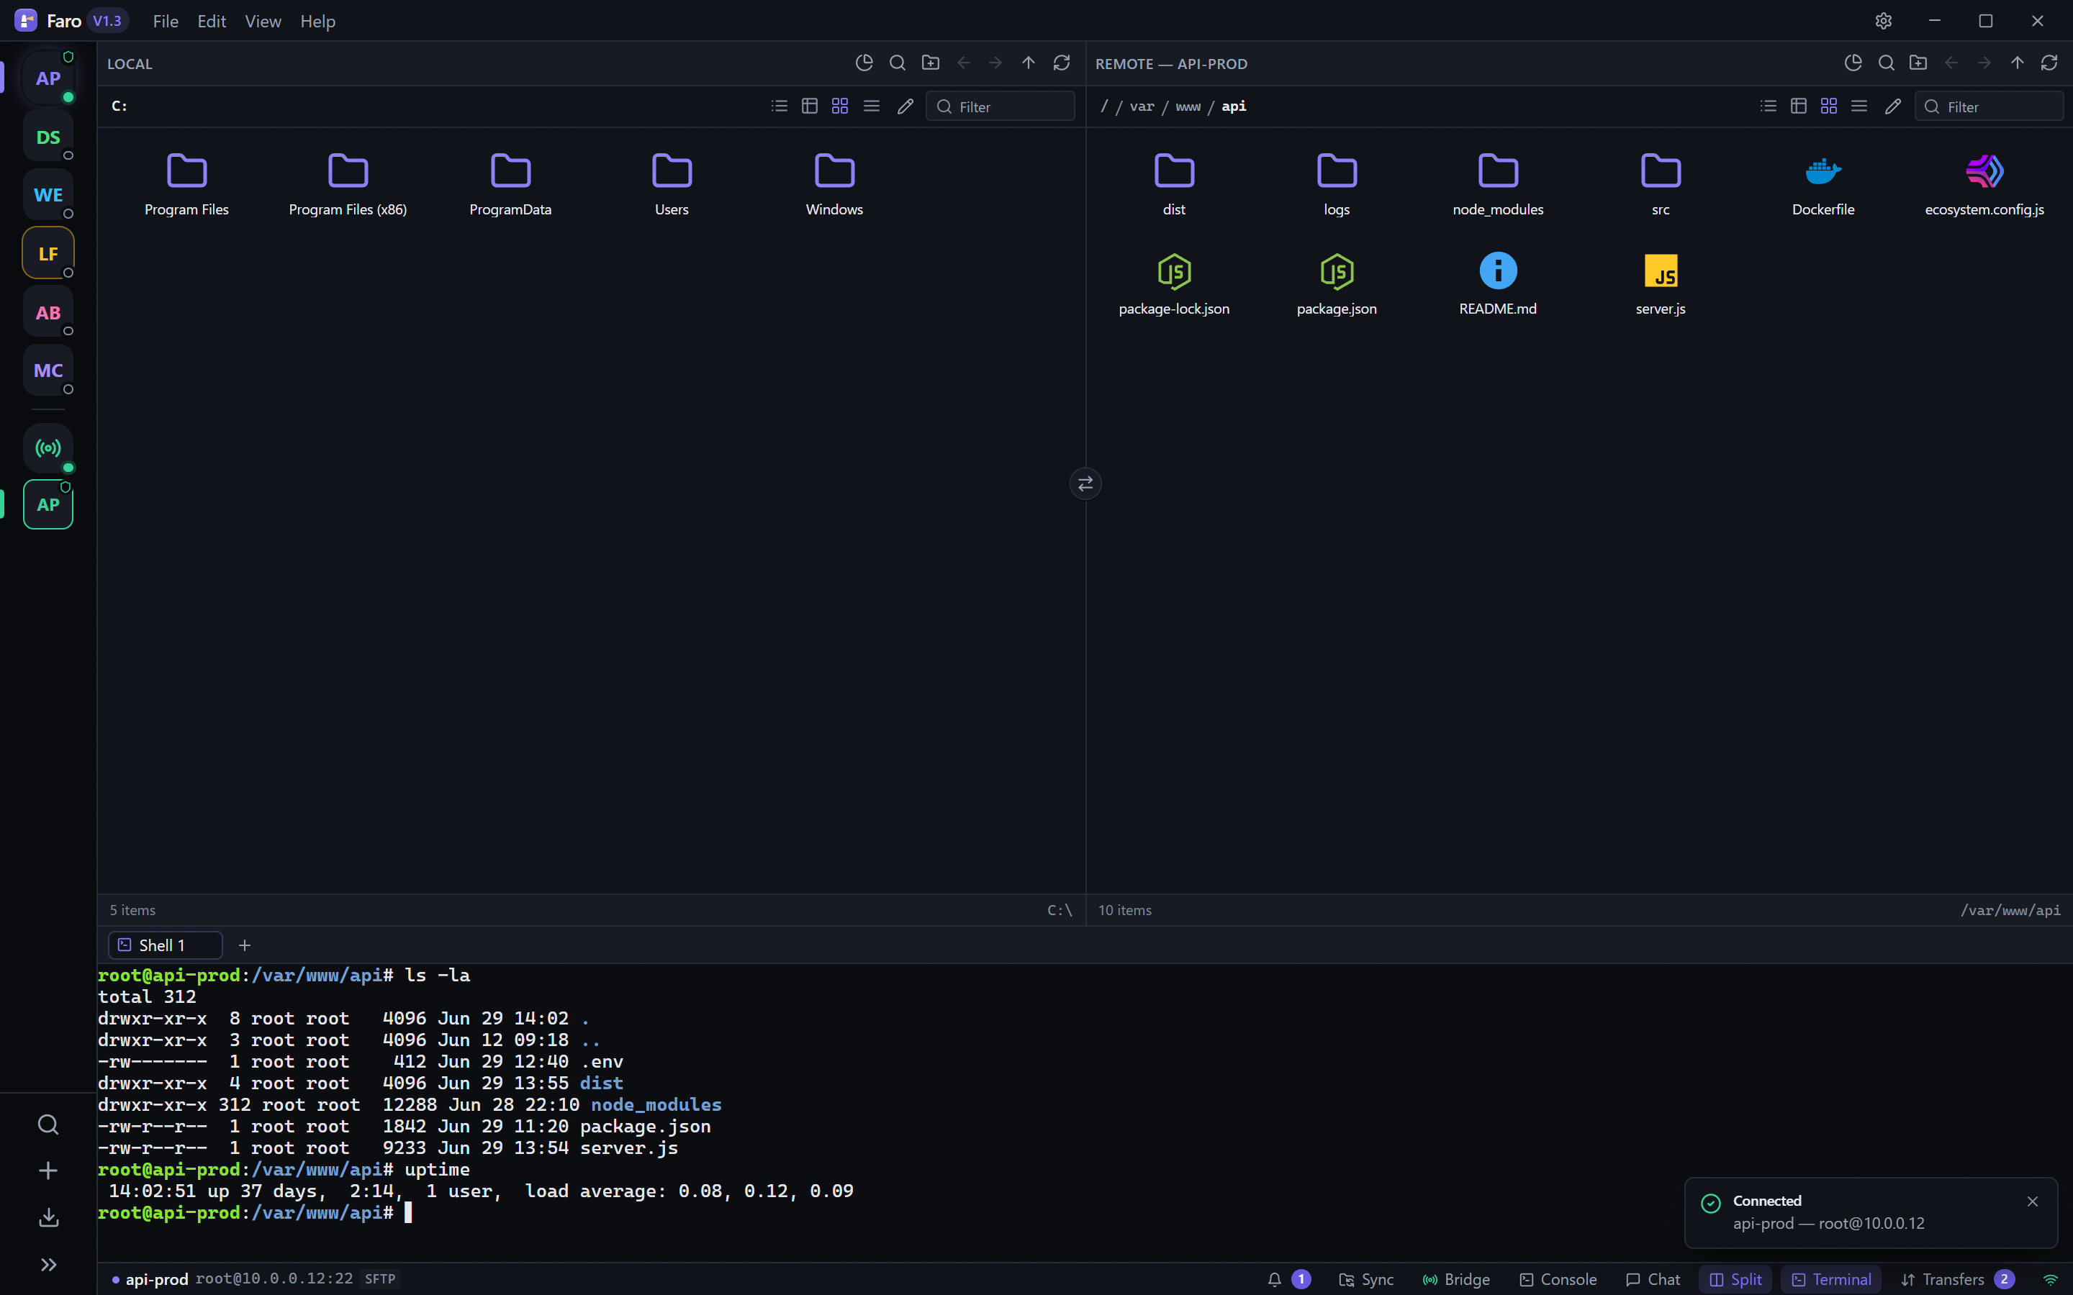Expand the sidebar with double chevron
This screenshot has height=1295, width=2073.
(x=48, y=1265)
